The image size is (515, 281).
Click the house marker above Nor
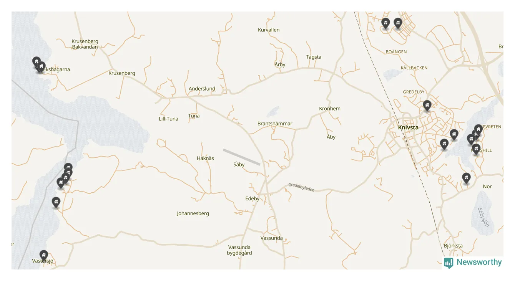(466, 178)
